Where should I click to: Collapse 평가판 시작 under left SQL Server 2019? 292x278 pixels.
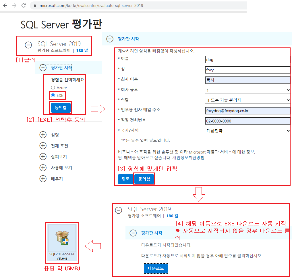[x=43, y=68]
